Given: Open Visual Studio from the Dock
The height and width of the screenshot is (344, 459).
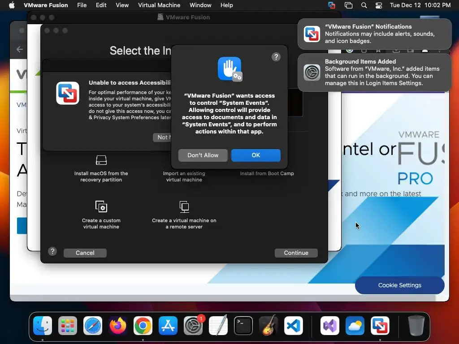Looking at the screenshot, I should 330,326.
